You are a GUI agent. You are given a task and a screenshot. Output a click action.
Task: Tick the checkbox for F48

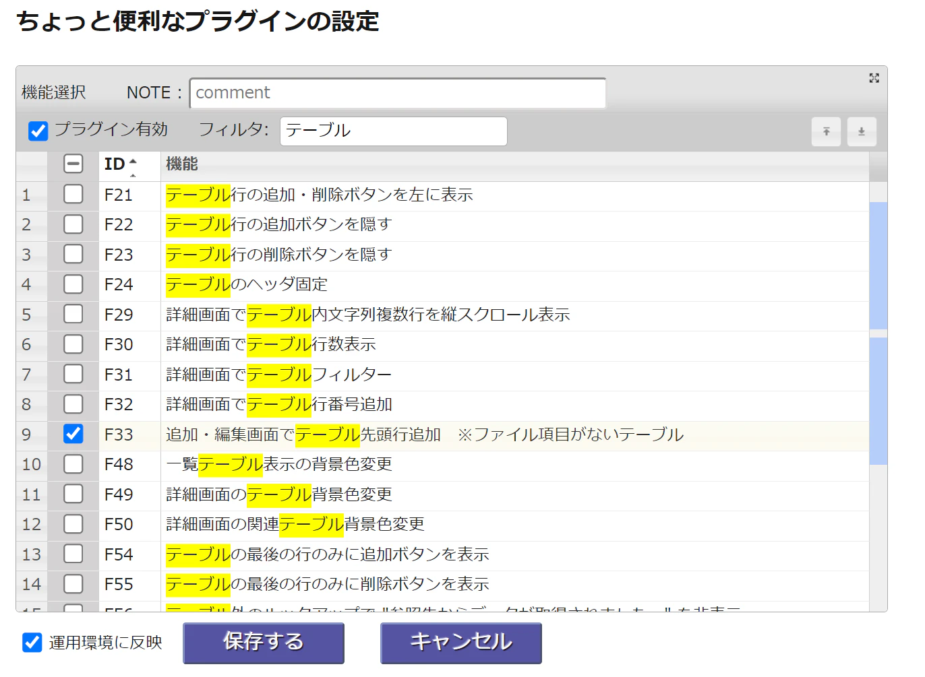(73, 464)
